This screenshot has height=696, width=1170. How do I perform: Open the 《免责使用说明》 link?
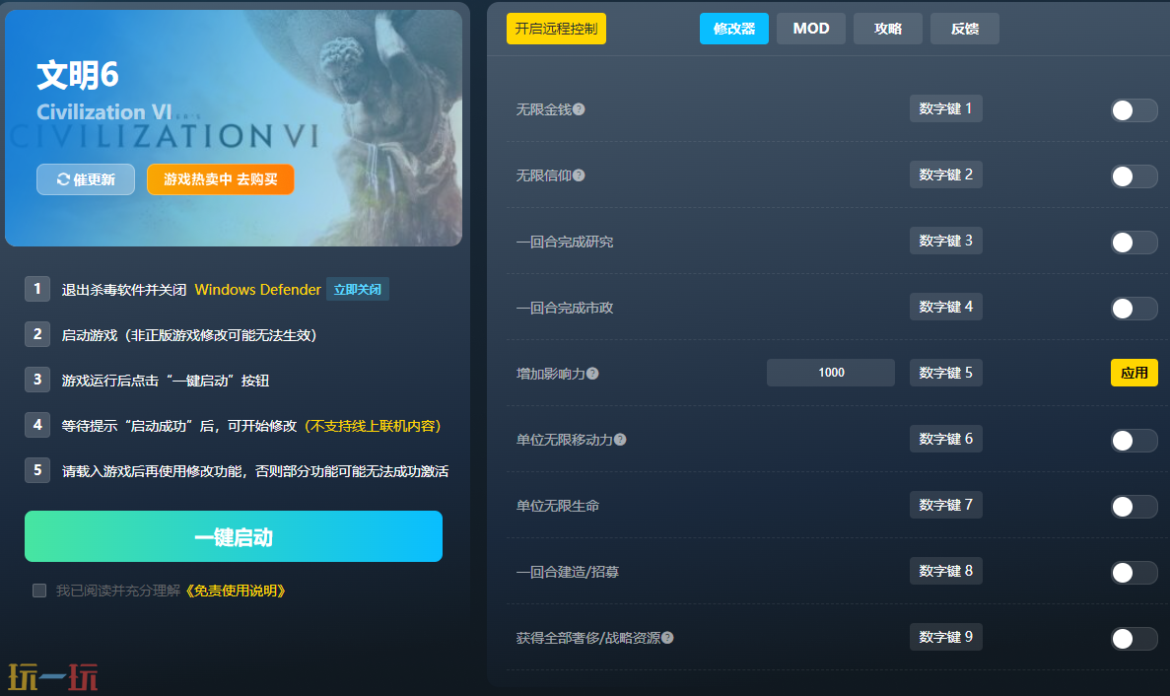[235, 591]
